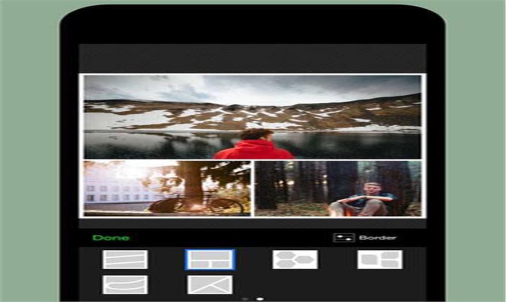506x302 pixels.
Task: Click the active second page indicator dot
Action: pyautogui.click(x=260, y=299)
